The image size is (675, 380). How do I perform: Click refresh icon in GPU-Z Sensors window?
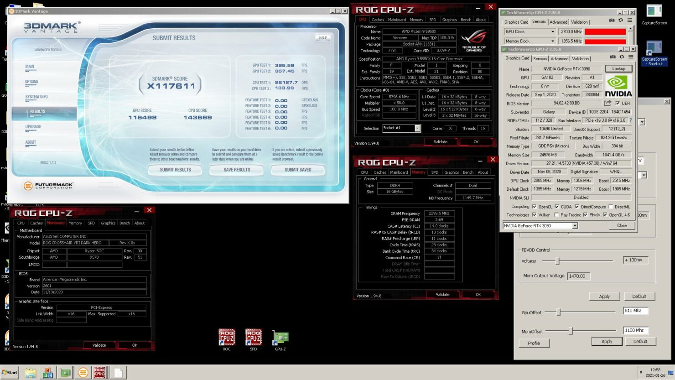pos(621,21)
